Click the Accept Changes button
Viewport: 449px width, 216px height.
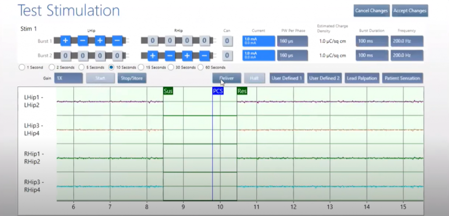(x=410, y=10)
